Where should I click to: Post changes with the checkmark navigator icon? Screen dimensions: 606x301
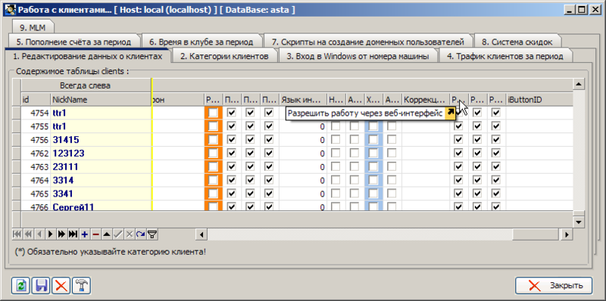click(118, 234)
